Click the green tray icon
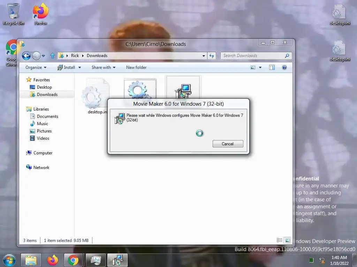Screen dimensions: 357x267 pos(311,260)
